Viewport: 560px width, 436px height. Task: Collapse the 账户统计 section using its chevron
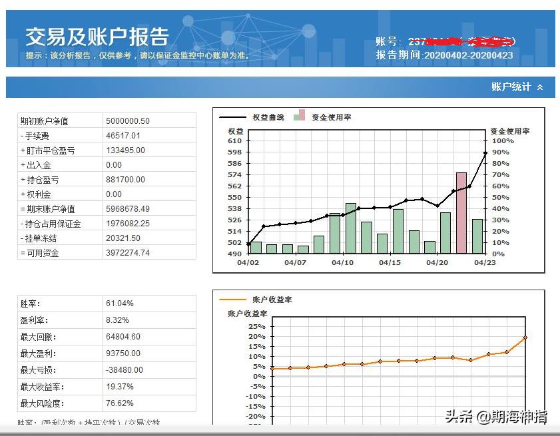540,87
